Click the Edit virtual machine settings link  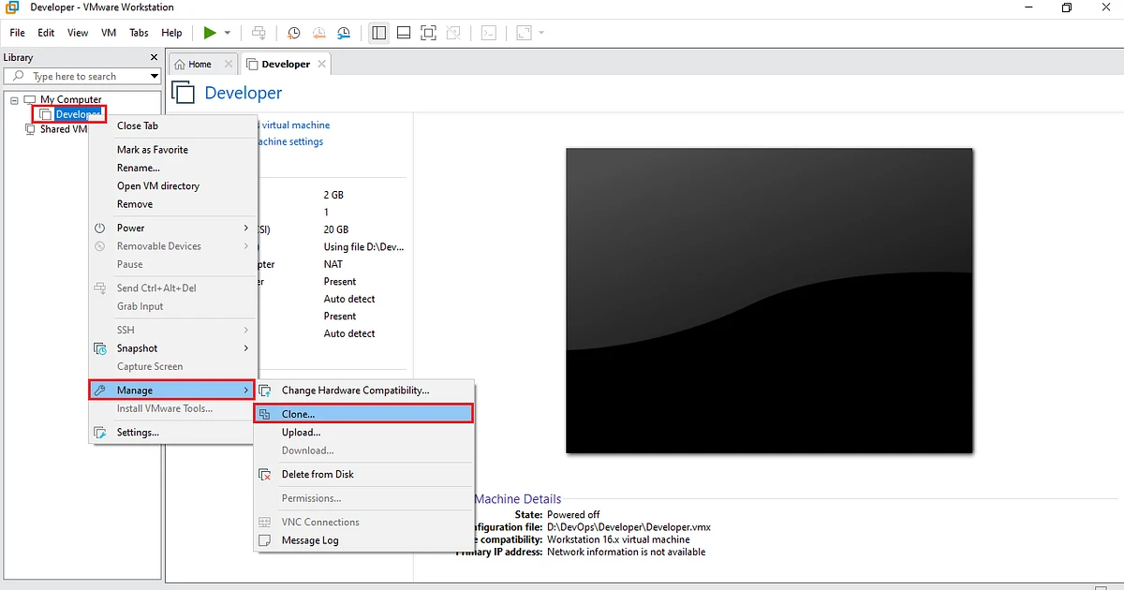[x=290, y=141]
